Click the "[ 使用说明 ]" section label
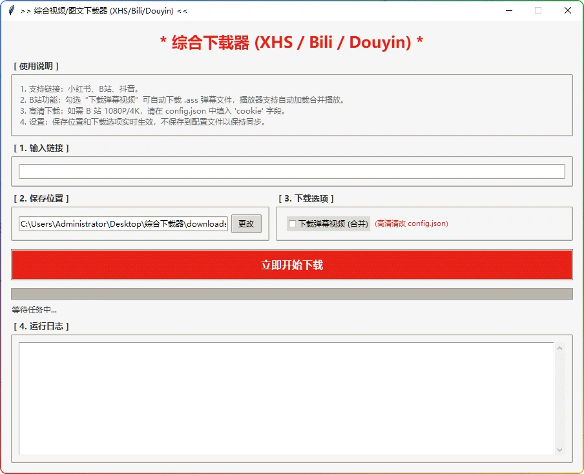This screenshot has width=584, height=474. pyautogui.click(x=36, y=66)
